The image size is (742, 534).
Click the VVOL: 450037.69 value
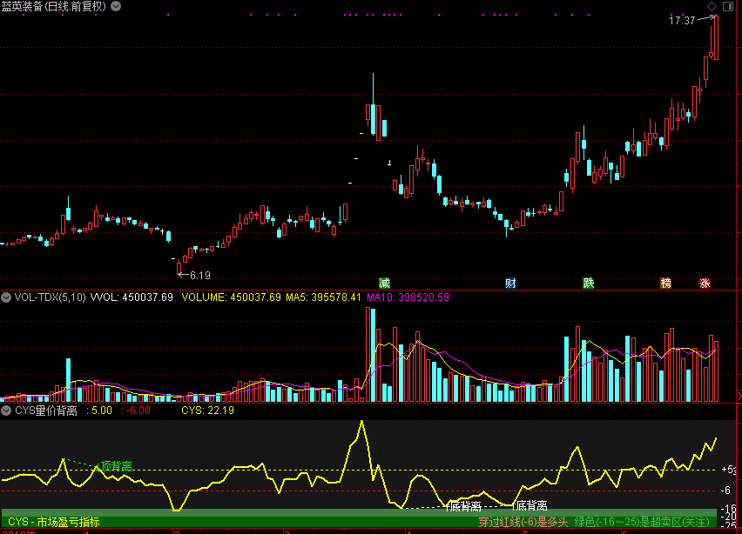(x=132, y=297)
